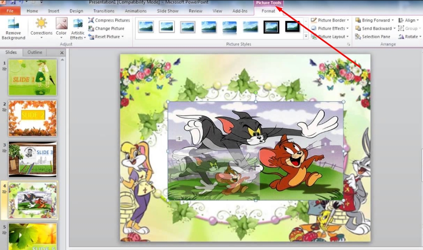
Task: Apply the last black frame picture style
Action: pos(292,26)
